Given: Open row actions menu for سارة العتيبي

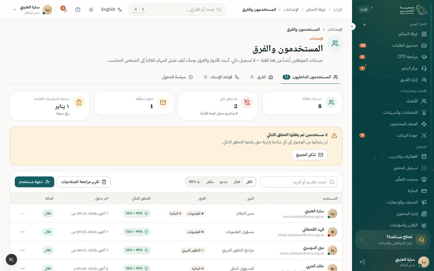Looking at the screenshot, I should (23, 213).
